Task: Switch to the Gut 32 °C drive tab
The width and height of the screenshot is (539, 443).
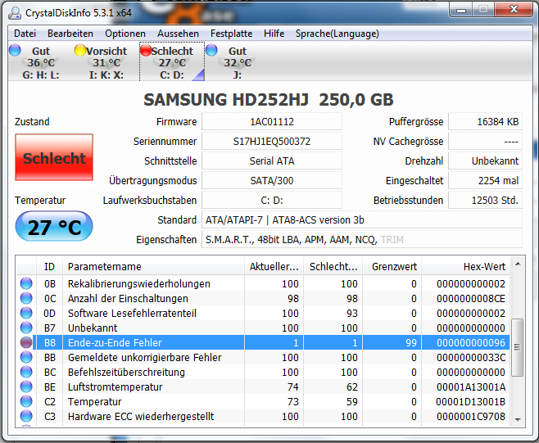Action: click(x=238, y=62)
